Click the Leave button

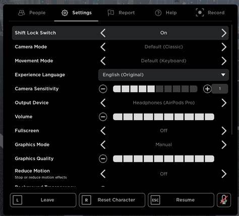click(x=43, y=200)
